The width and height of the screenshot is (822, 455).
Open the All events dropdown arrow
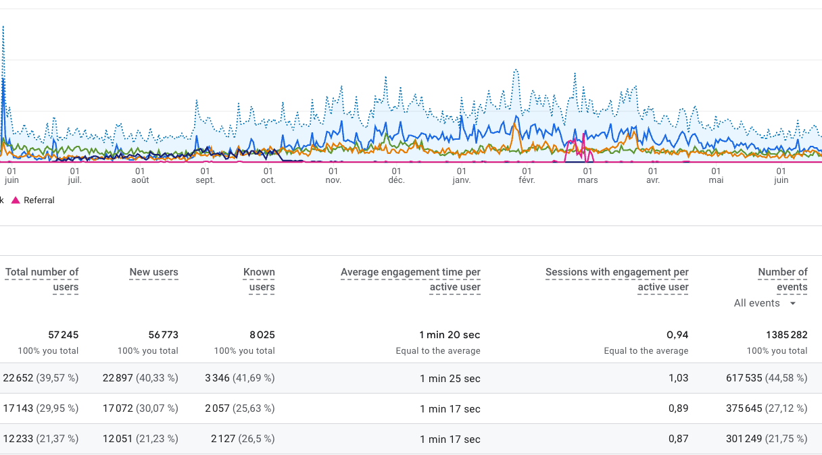pos(793,304)
